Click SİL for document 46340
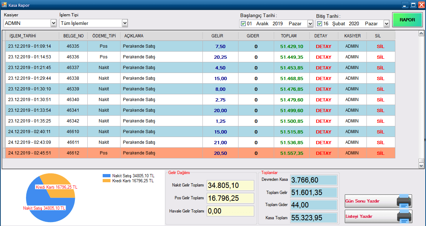Viewport: 426px width, 226px height. click(x=381, y=100)
